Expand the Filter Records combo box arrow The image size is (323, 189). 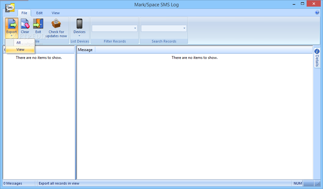pyautogui.click(x=135, y=28)
